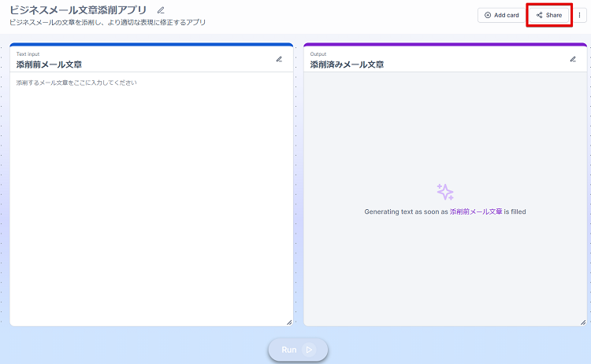Viewport: 591px width, 364px height.
Task: Click the pencil icon beside the app title
Action: point(161,10)
